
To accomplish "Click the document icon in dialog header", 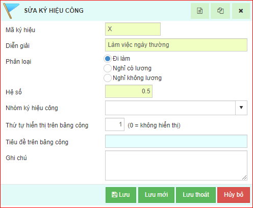I will (200, 11).
